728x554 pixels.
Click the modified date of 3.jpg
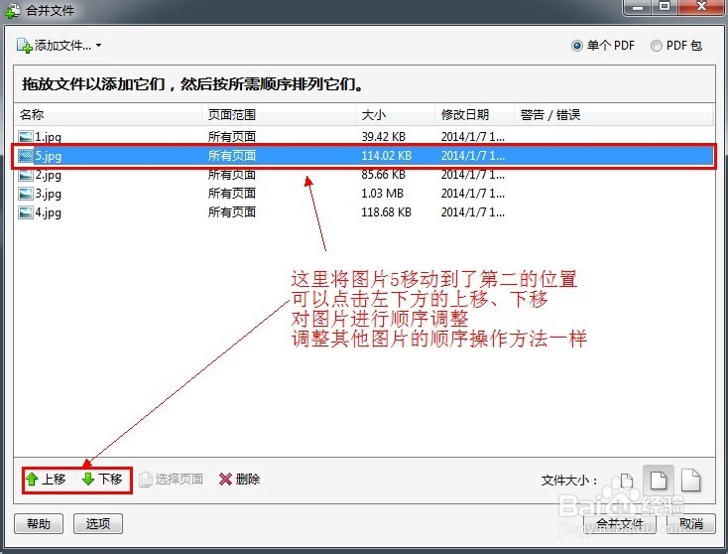point(473,194)
